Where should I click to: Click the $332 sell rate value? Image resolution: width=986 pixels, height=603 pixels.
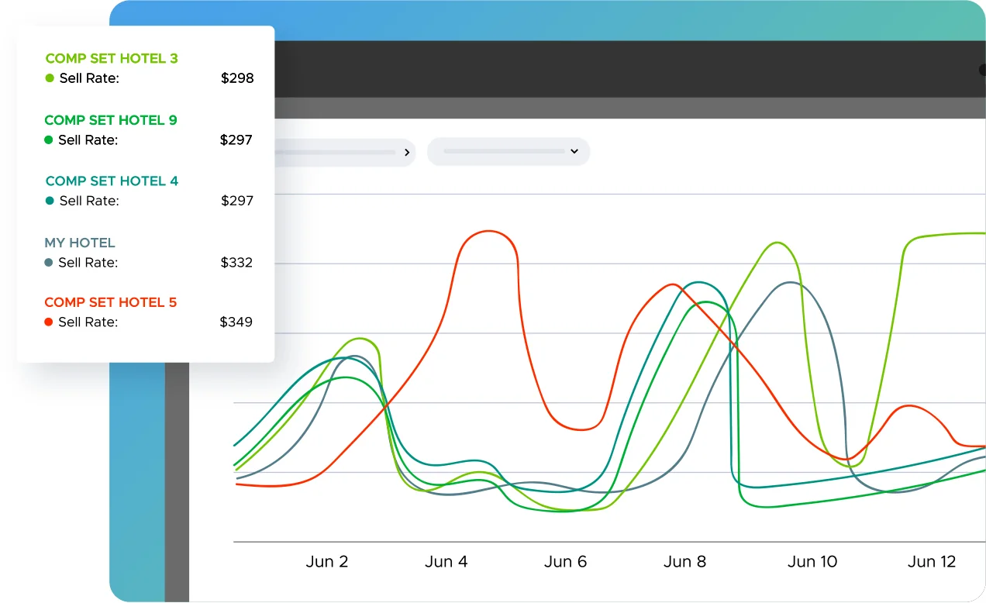point(236,263)
